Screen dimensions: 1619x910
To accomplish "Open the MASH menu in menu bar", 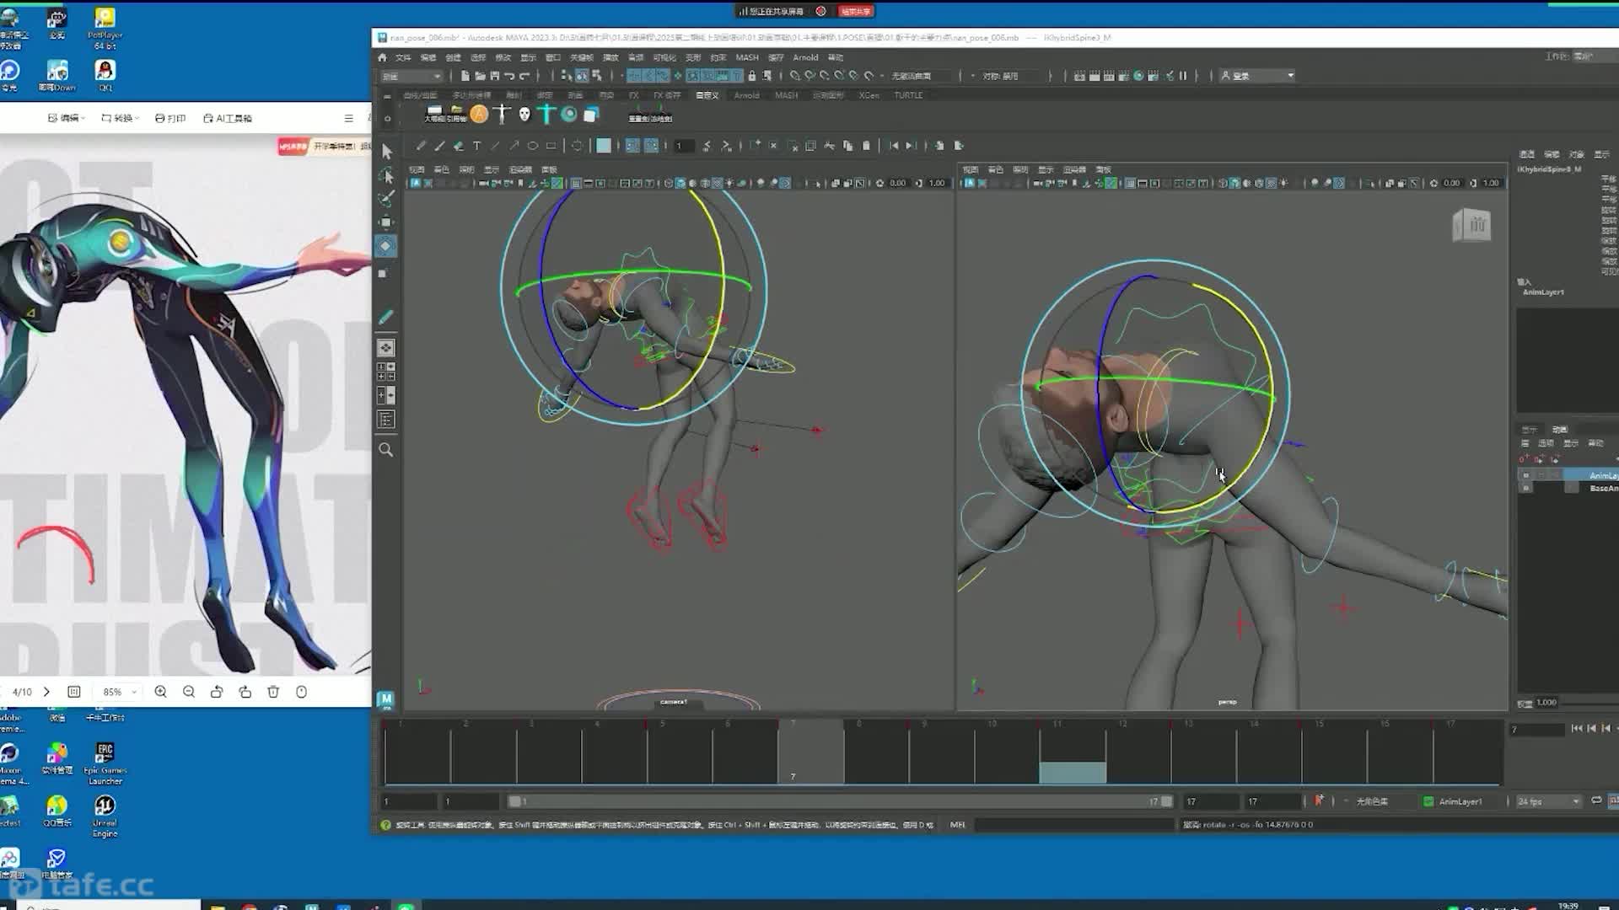I will coord(747,57).
